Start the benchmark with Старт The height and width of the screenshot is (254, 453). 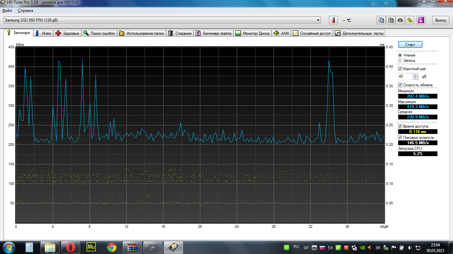click(410, 45)
